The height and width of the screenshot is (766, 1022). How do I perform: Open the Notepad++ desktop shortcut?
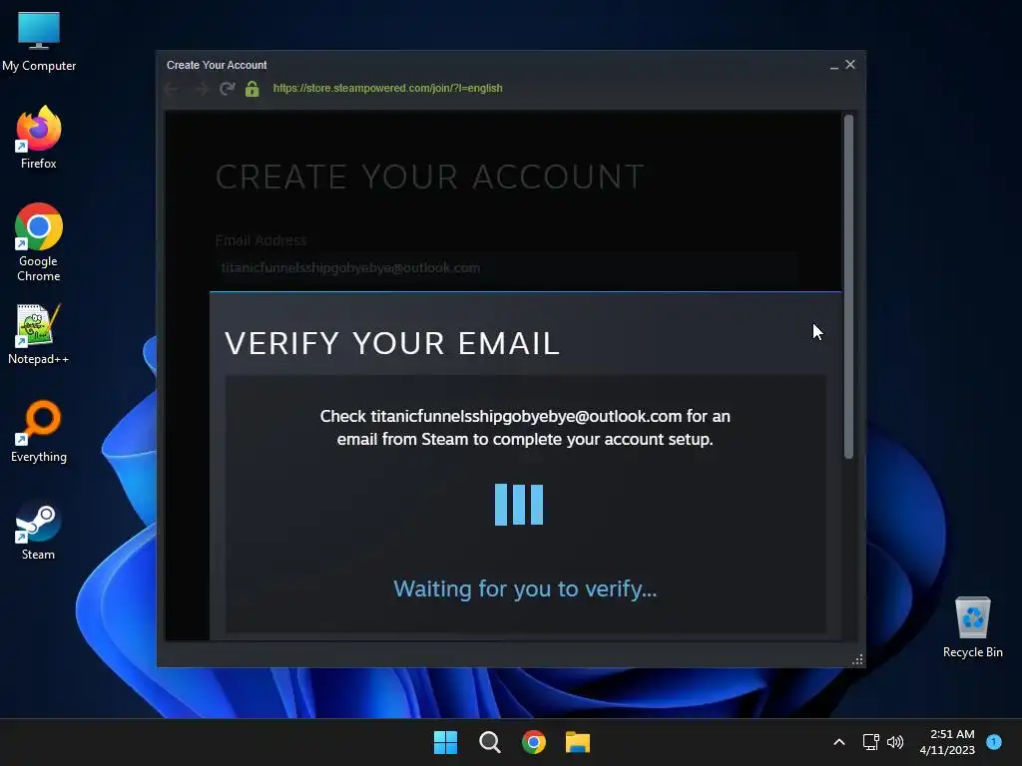[39, 335]
